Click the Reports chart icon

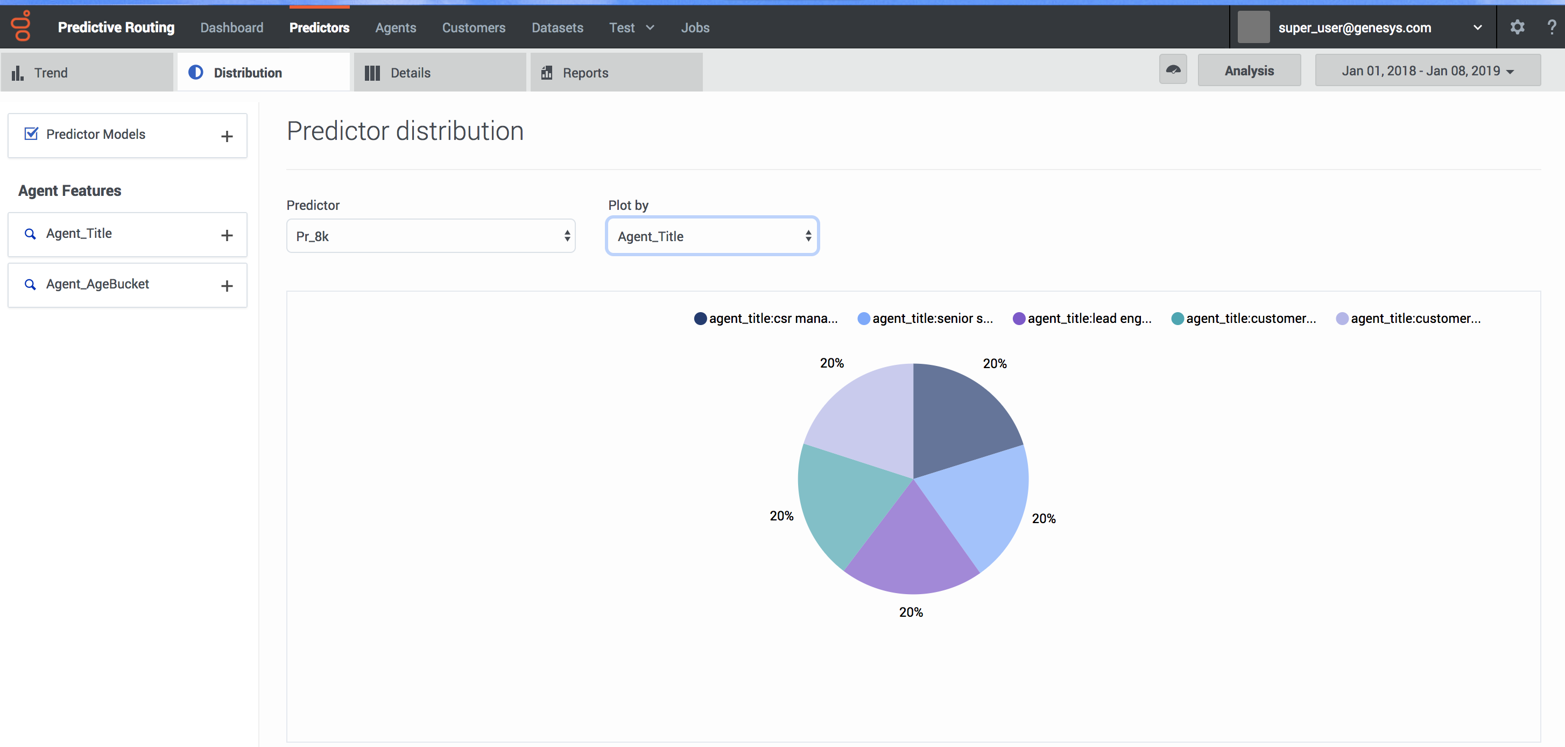(547, 73)
